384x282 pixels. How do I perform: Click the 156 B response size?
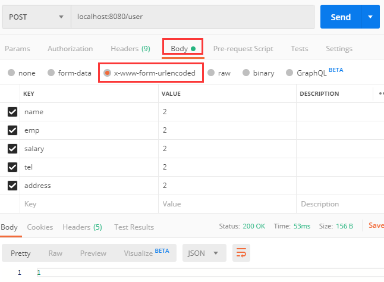[345, 226]
